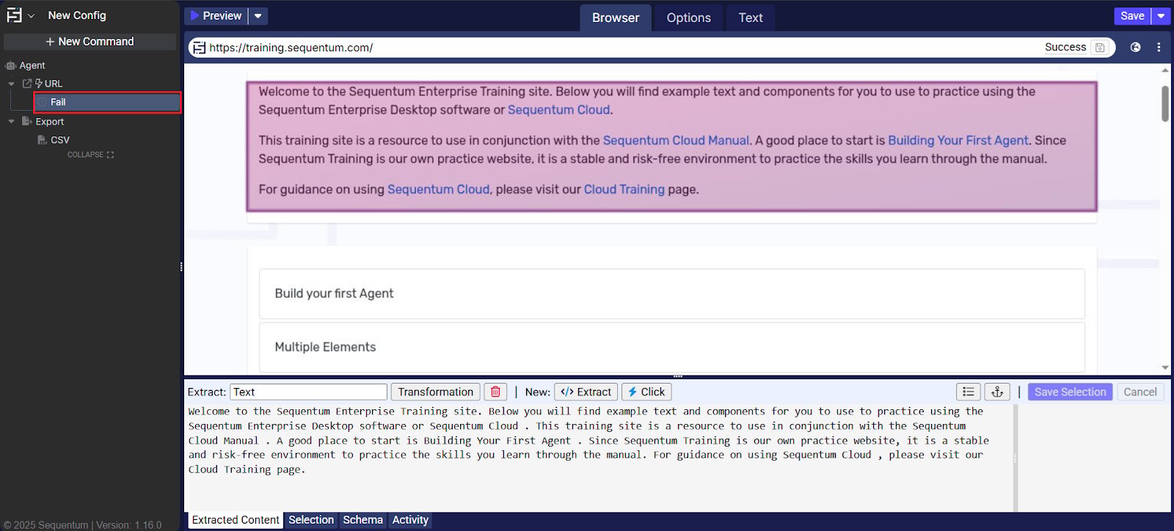Open Building Your First Agent link

(958, 140)
